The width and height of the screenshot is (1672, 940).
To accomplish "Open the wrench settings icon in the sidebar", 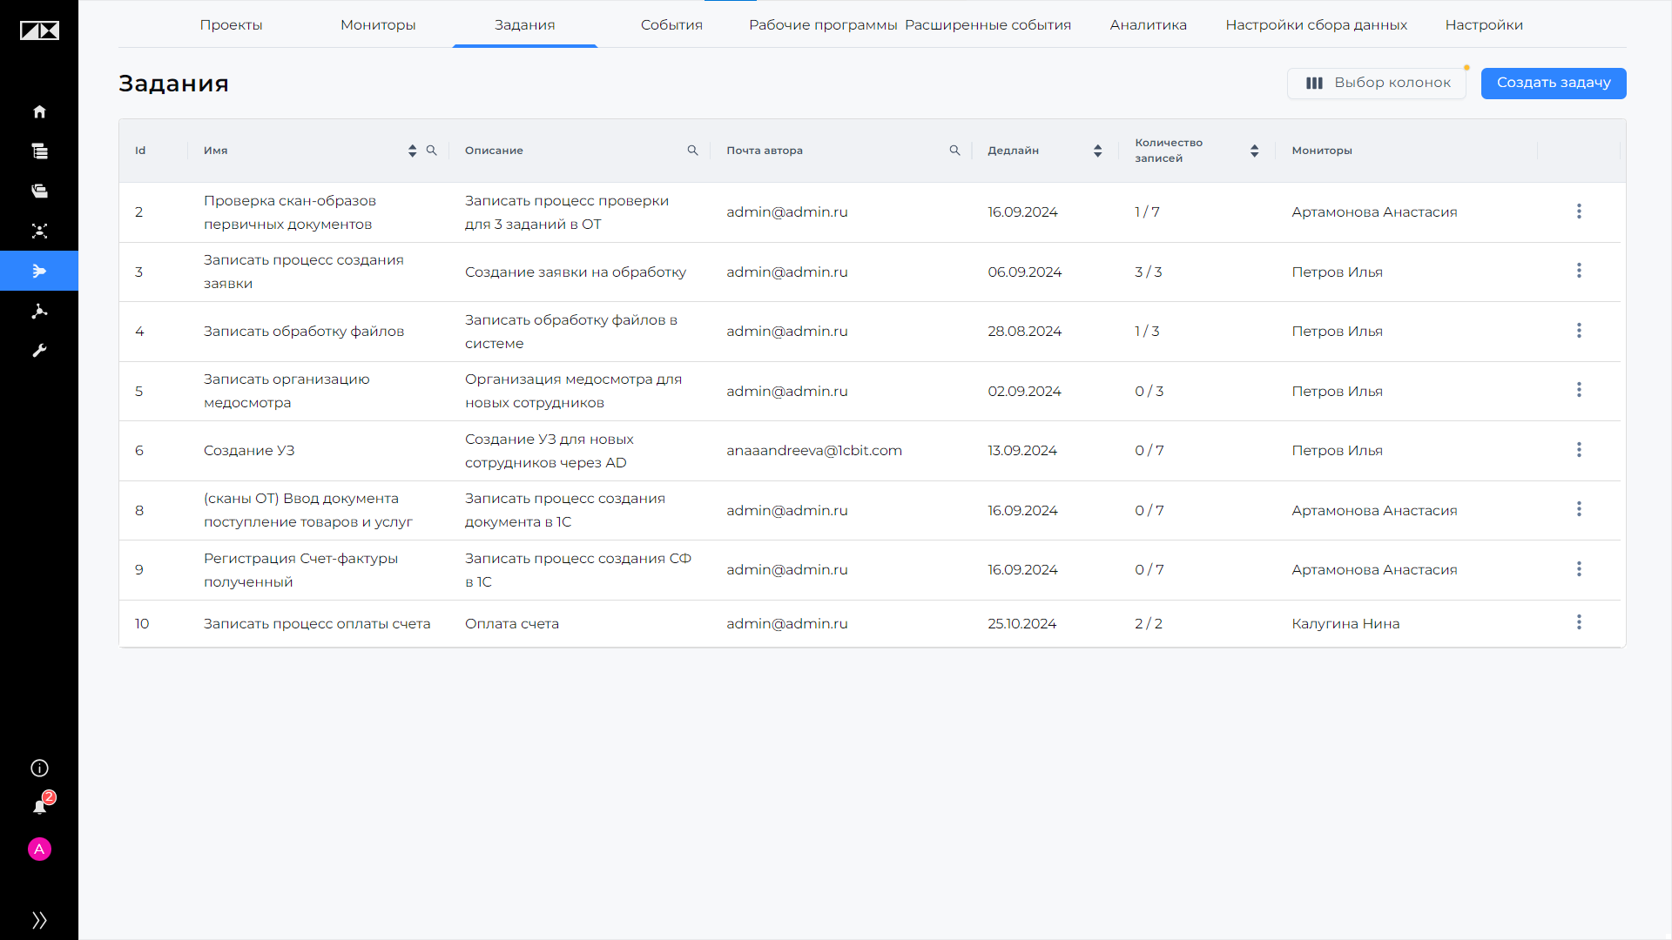I will tap(39, 351).
